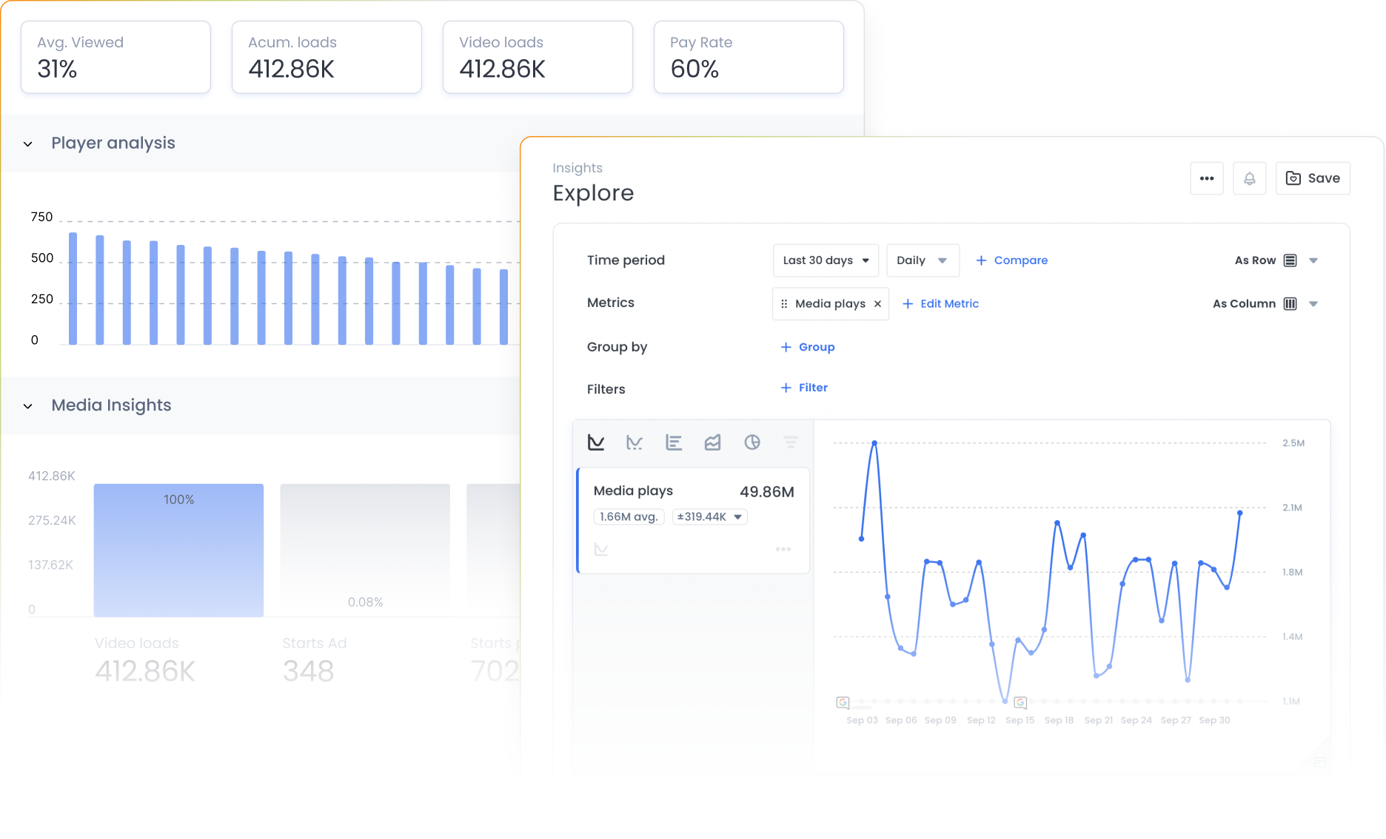Collapse the Player analysis section
This screenshot has height=839, width=1386.
pyautogui.click(x=28, y=144)
